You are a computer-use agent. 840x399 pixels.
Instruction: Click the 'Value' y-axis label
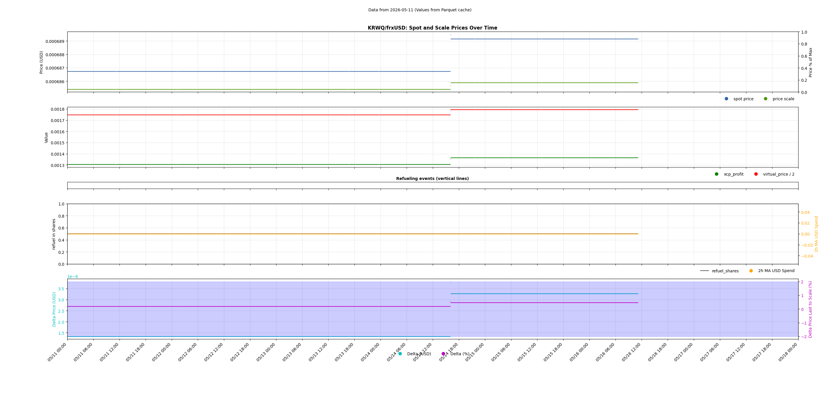point(46,137)
